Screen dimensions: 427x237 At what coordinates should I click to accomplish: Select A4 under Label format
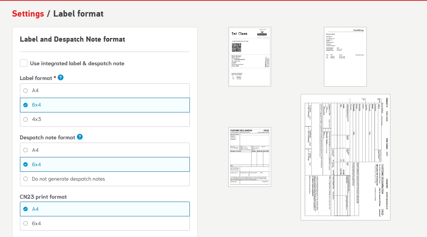(x=25, y=91)
